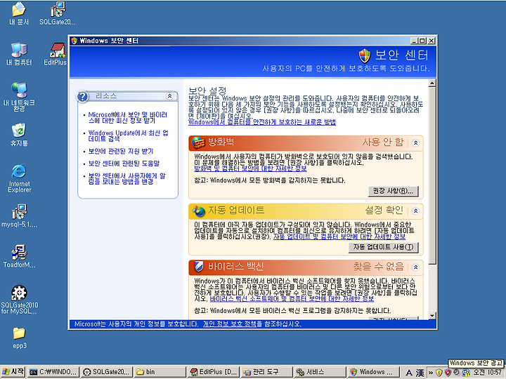The height and width of the screenshot is (379, 506).
Task: Open link 보안 센터에서 알림을 보내는 방법을 변경
Action: [x=126, y=179]
